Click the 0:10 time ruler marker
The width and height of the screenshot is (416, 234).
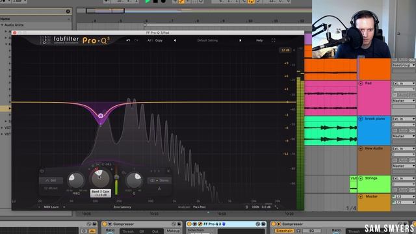[154, 214]
